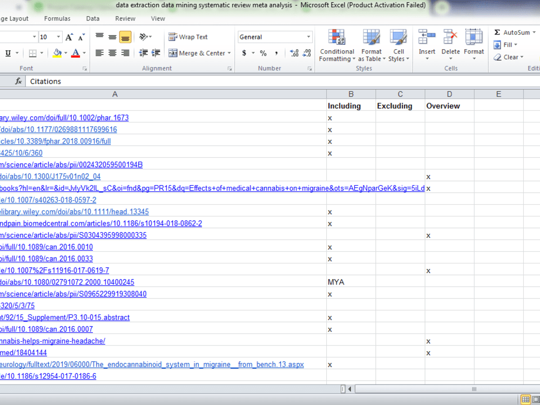Image resolution: width=540 pixels, height=405 pixels.
Task: Set Middle Align for cells
Action: pos(112,37)
